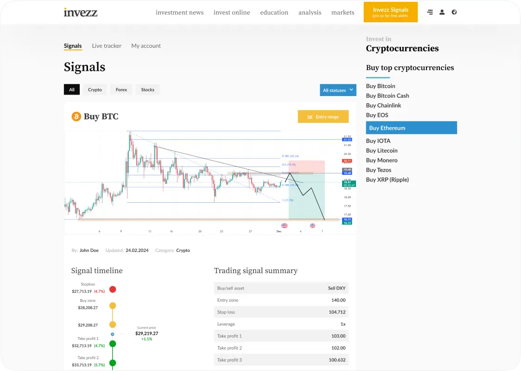
Task: Click the red Stoploss timeline dot
Action: coord(113,289)
